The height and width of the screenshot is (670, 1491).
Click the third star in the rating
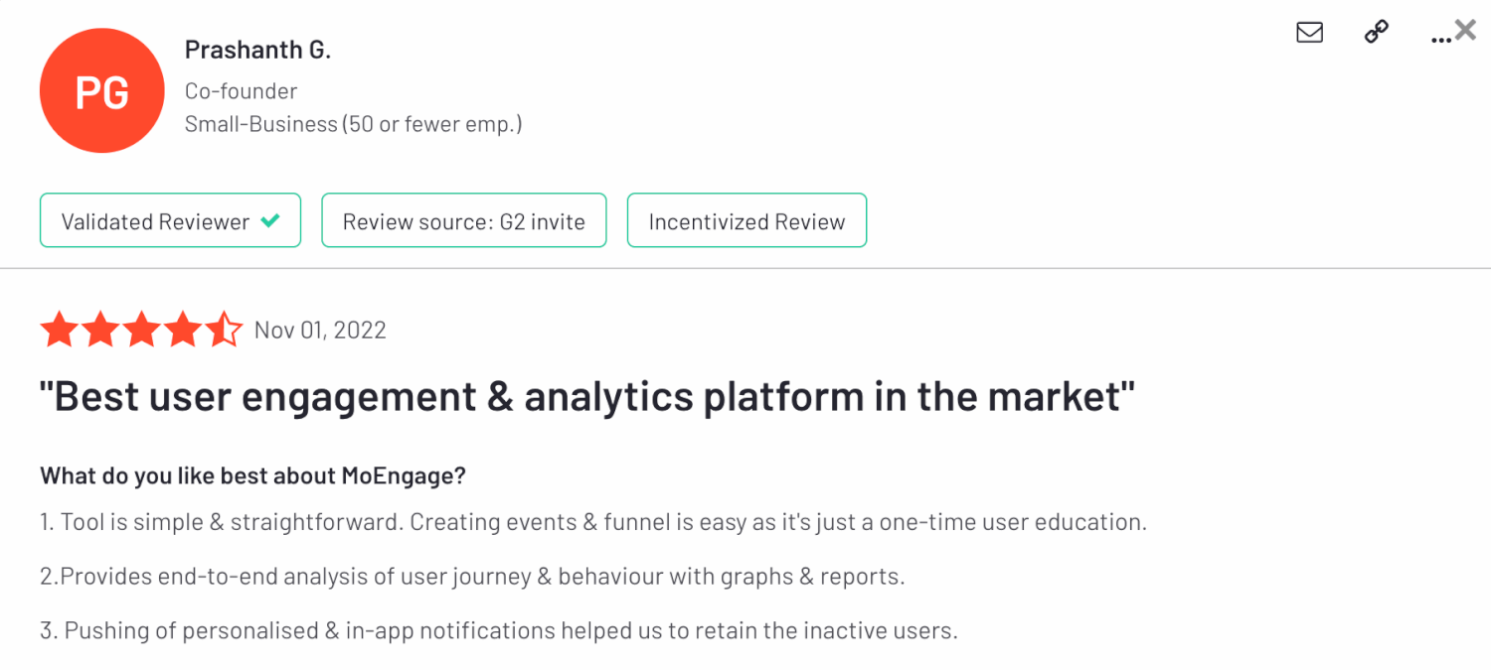tap(141, 330)
